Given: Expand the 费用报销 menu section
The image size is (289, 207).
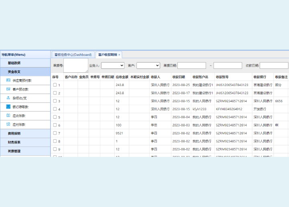Looking at the screenshot, I should click(x=14, y=133).
